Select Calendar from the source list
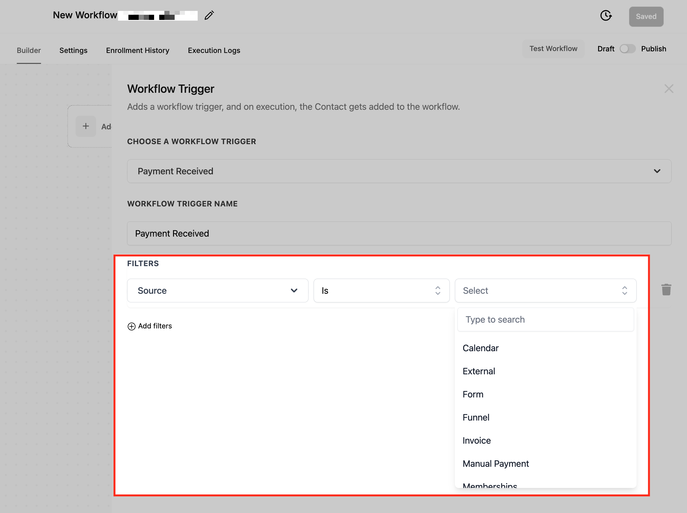This screenshot has height=513, width=687. coord(481,348)
